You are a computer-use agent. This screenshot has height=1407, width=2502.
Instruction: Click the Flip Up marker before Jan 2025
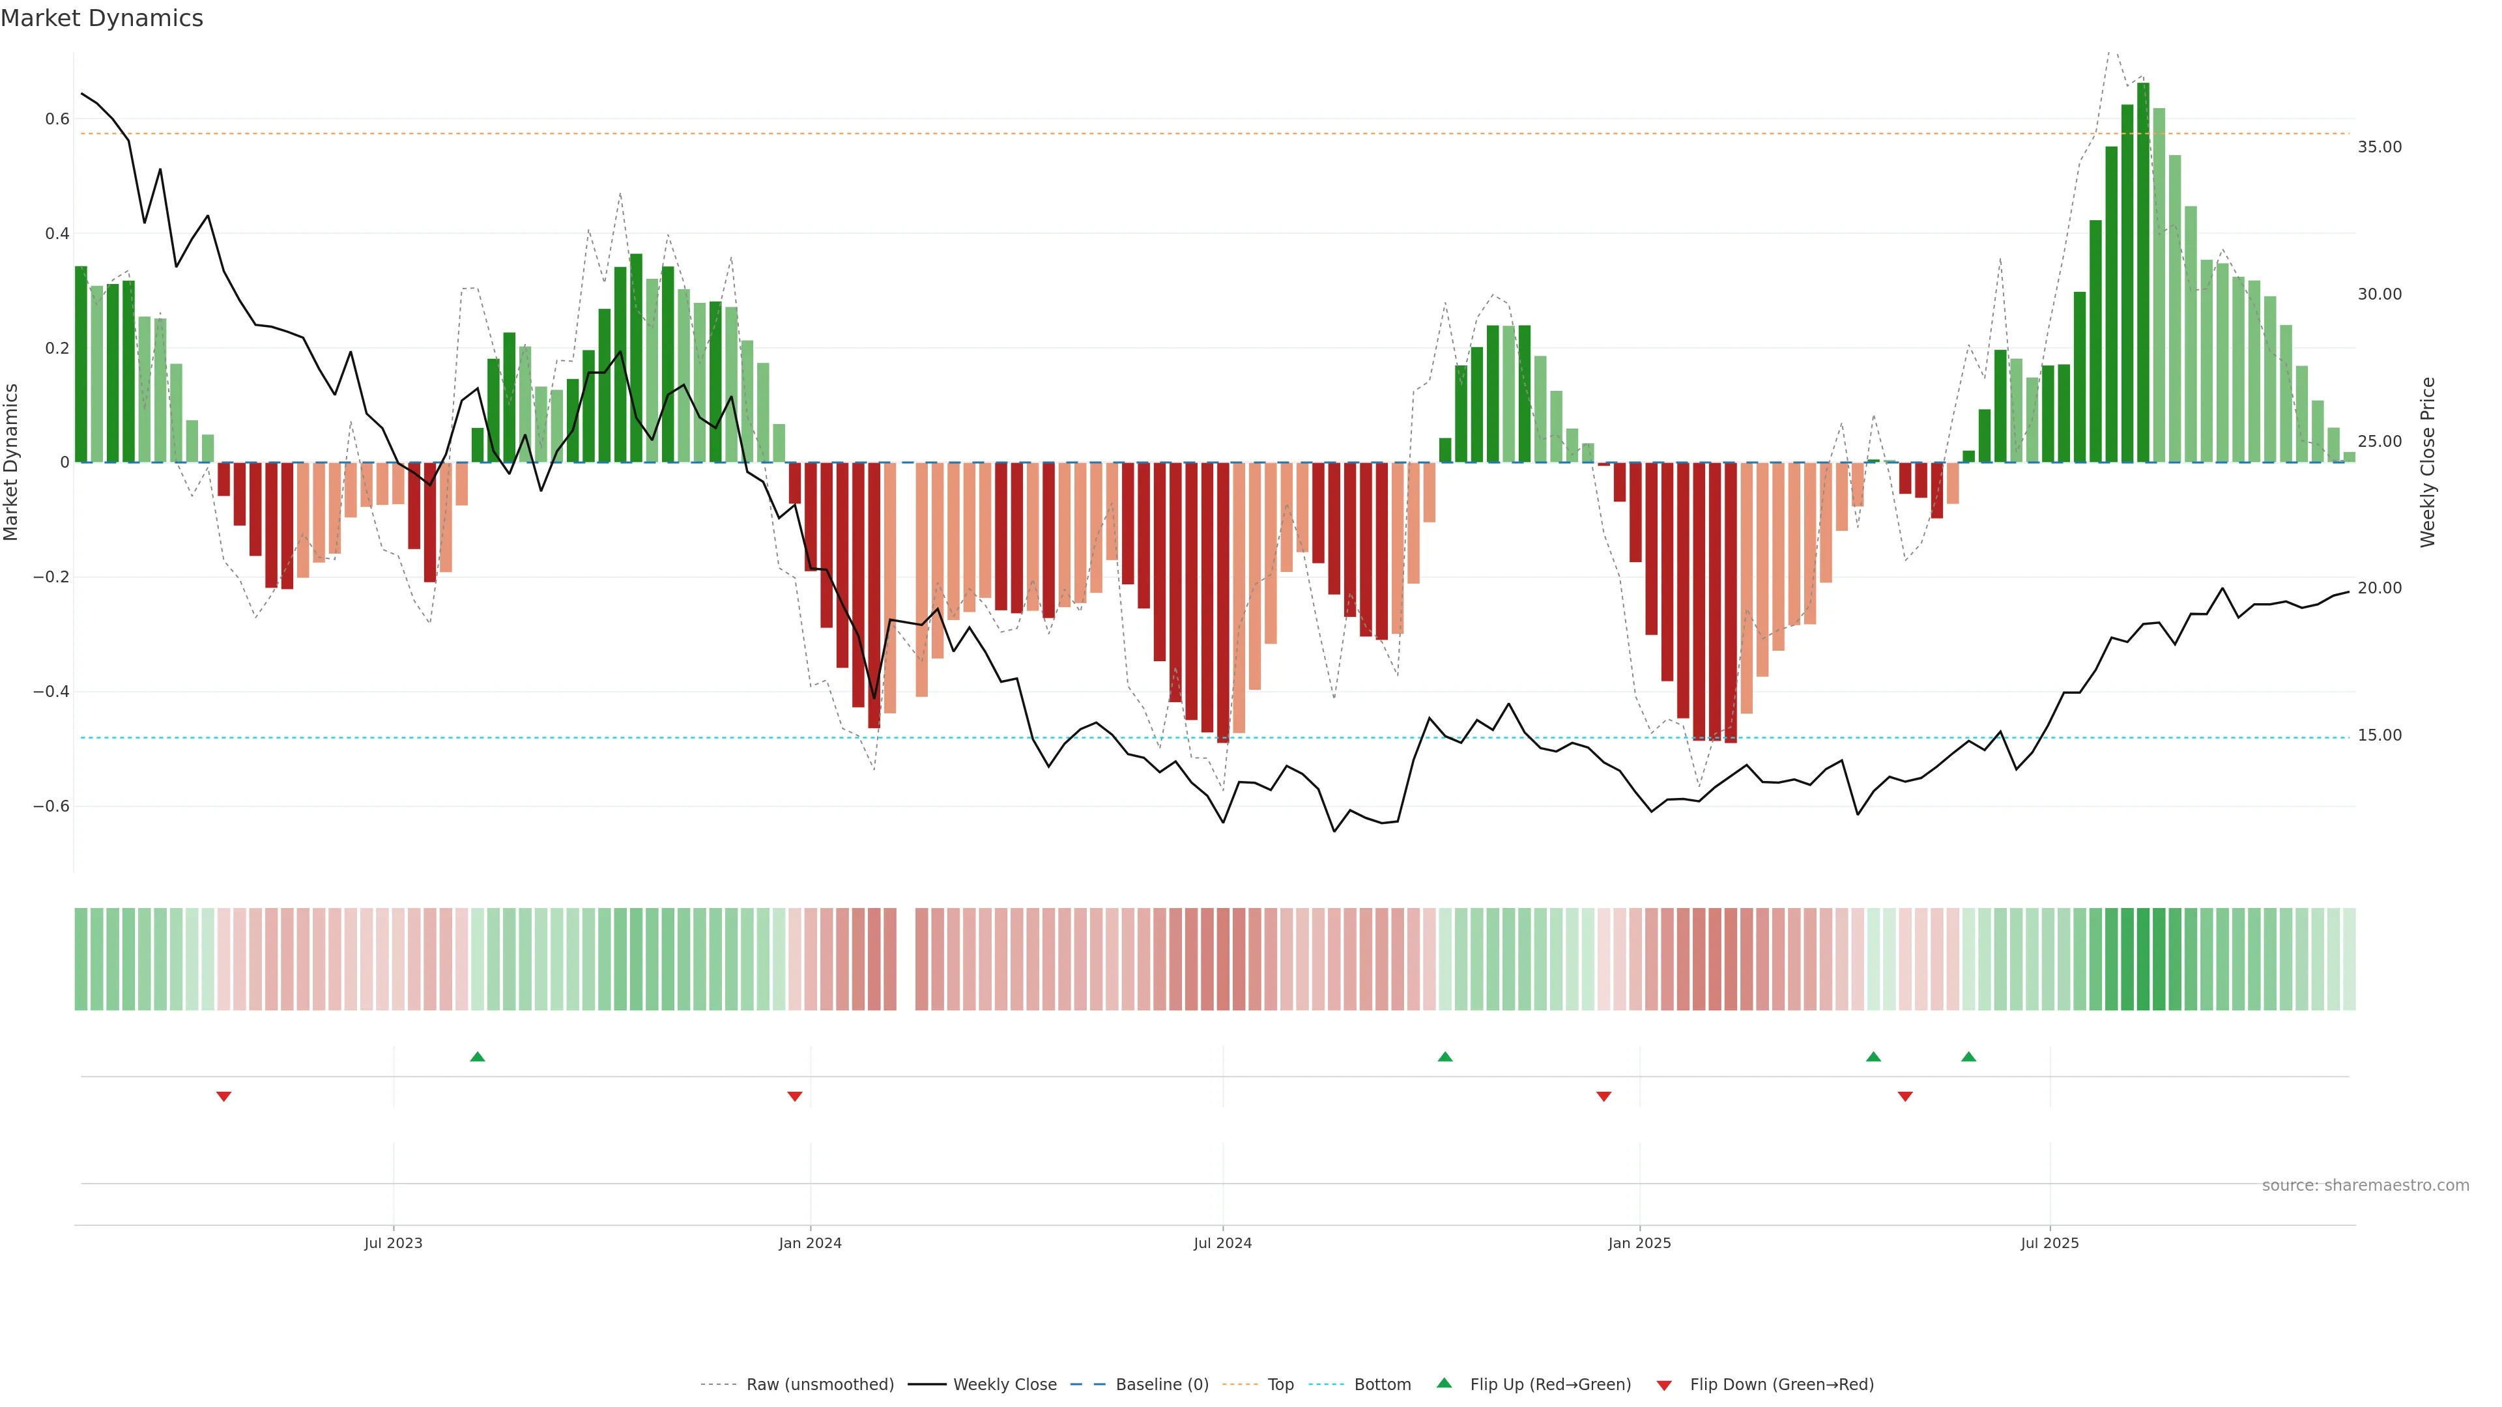pyautogui.click(x=1445, y=1057)
